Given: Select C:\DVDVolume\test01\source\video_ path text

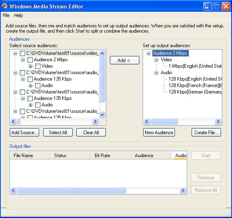Looking at the screenshot, I should coord(62,53).
